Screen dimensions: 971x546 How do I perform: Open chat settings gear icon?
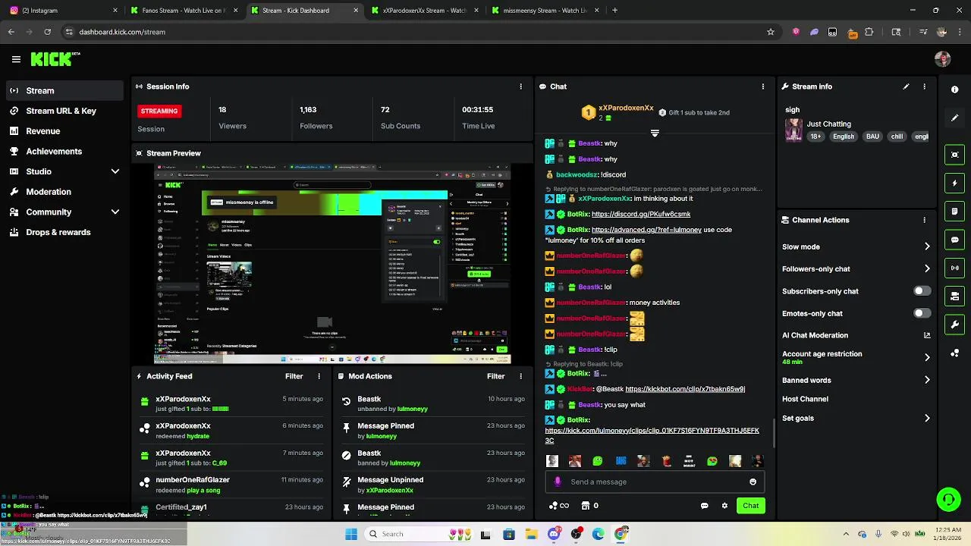[x=724, y=506]
